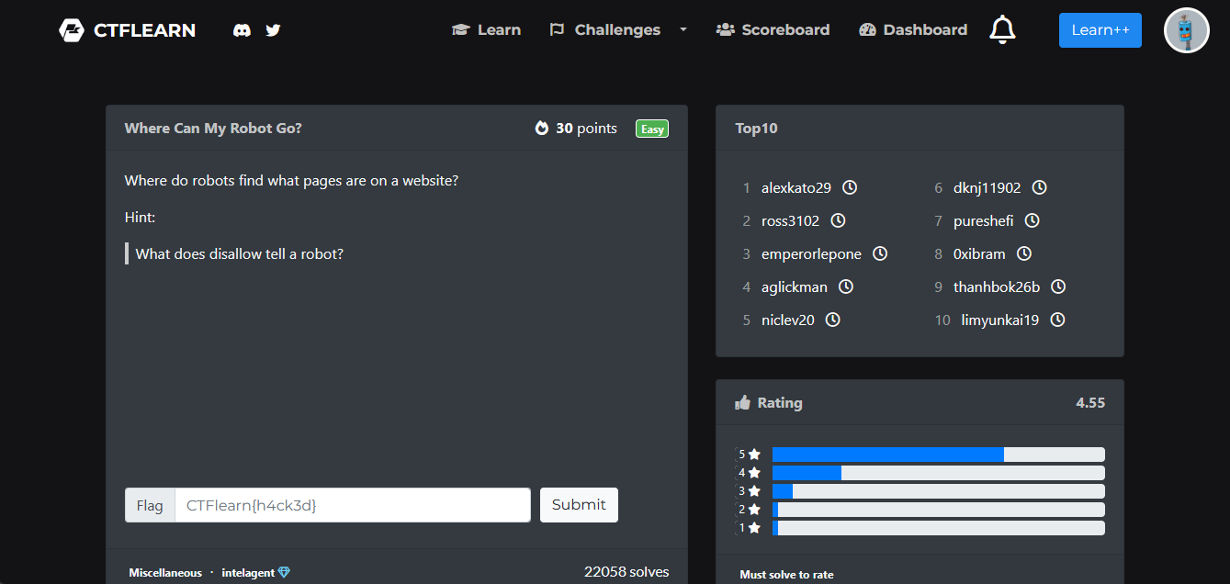Screen dimensions: 1230x584
Task: Open the Dashboard menu item
Action: (x=912, y=29)
